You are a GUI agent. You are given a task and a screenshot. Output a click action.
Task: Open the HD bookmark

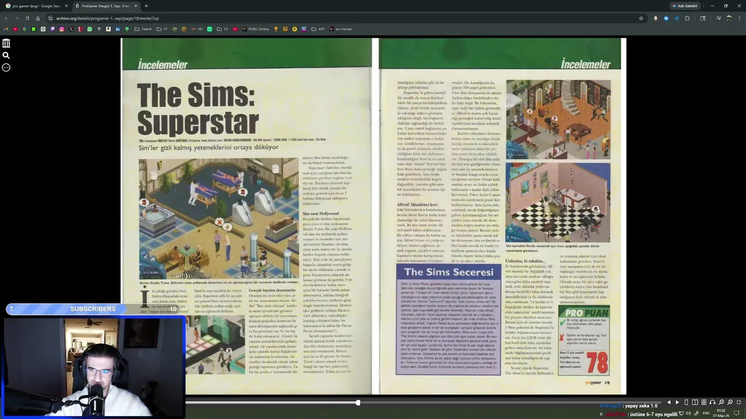197,29
